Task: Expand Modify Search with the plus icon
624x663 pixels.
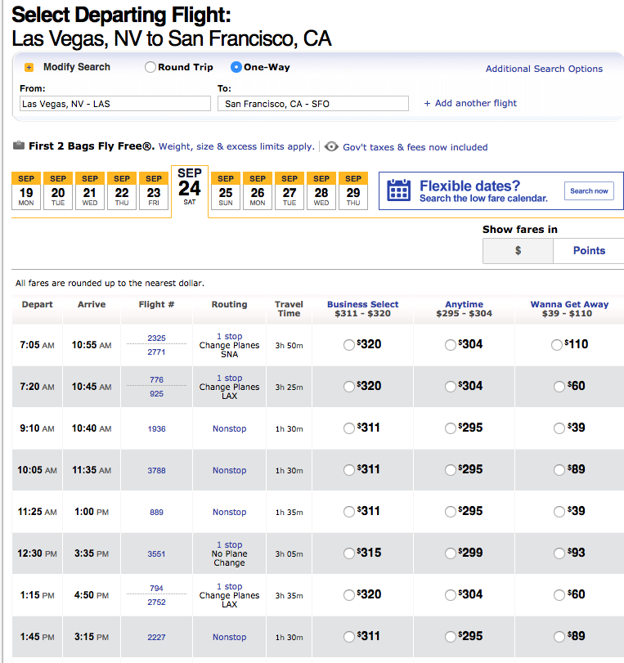Action: (x=29, y=68)
